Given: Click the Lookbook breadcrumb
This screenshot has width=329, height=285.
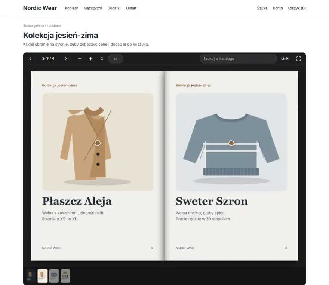Looking at the screenshot, I should [x=54, y=25].
